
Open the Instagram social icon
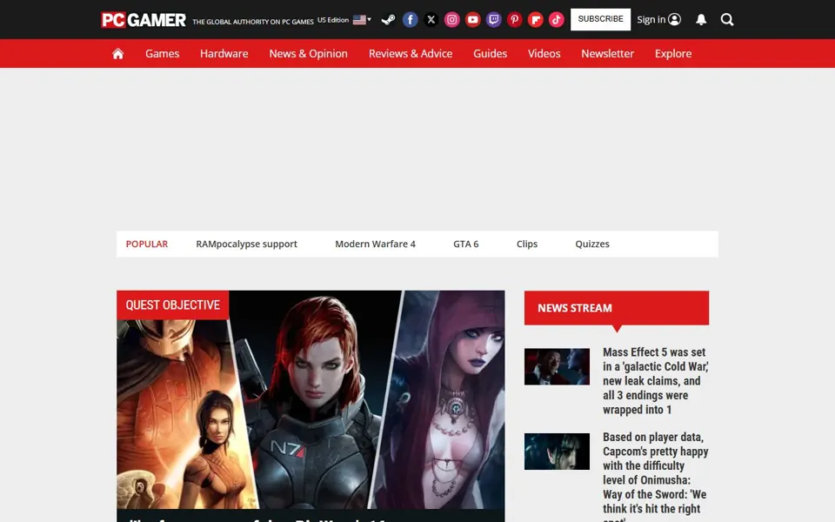click(x=451, y=20)
